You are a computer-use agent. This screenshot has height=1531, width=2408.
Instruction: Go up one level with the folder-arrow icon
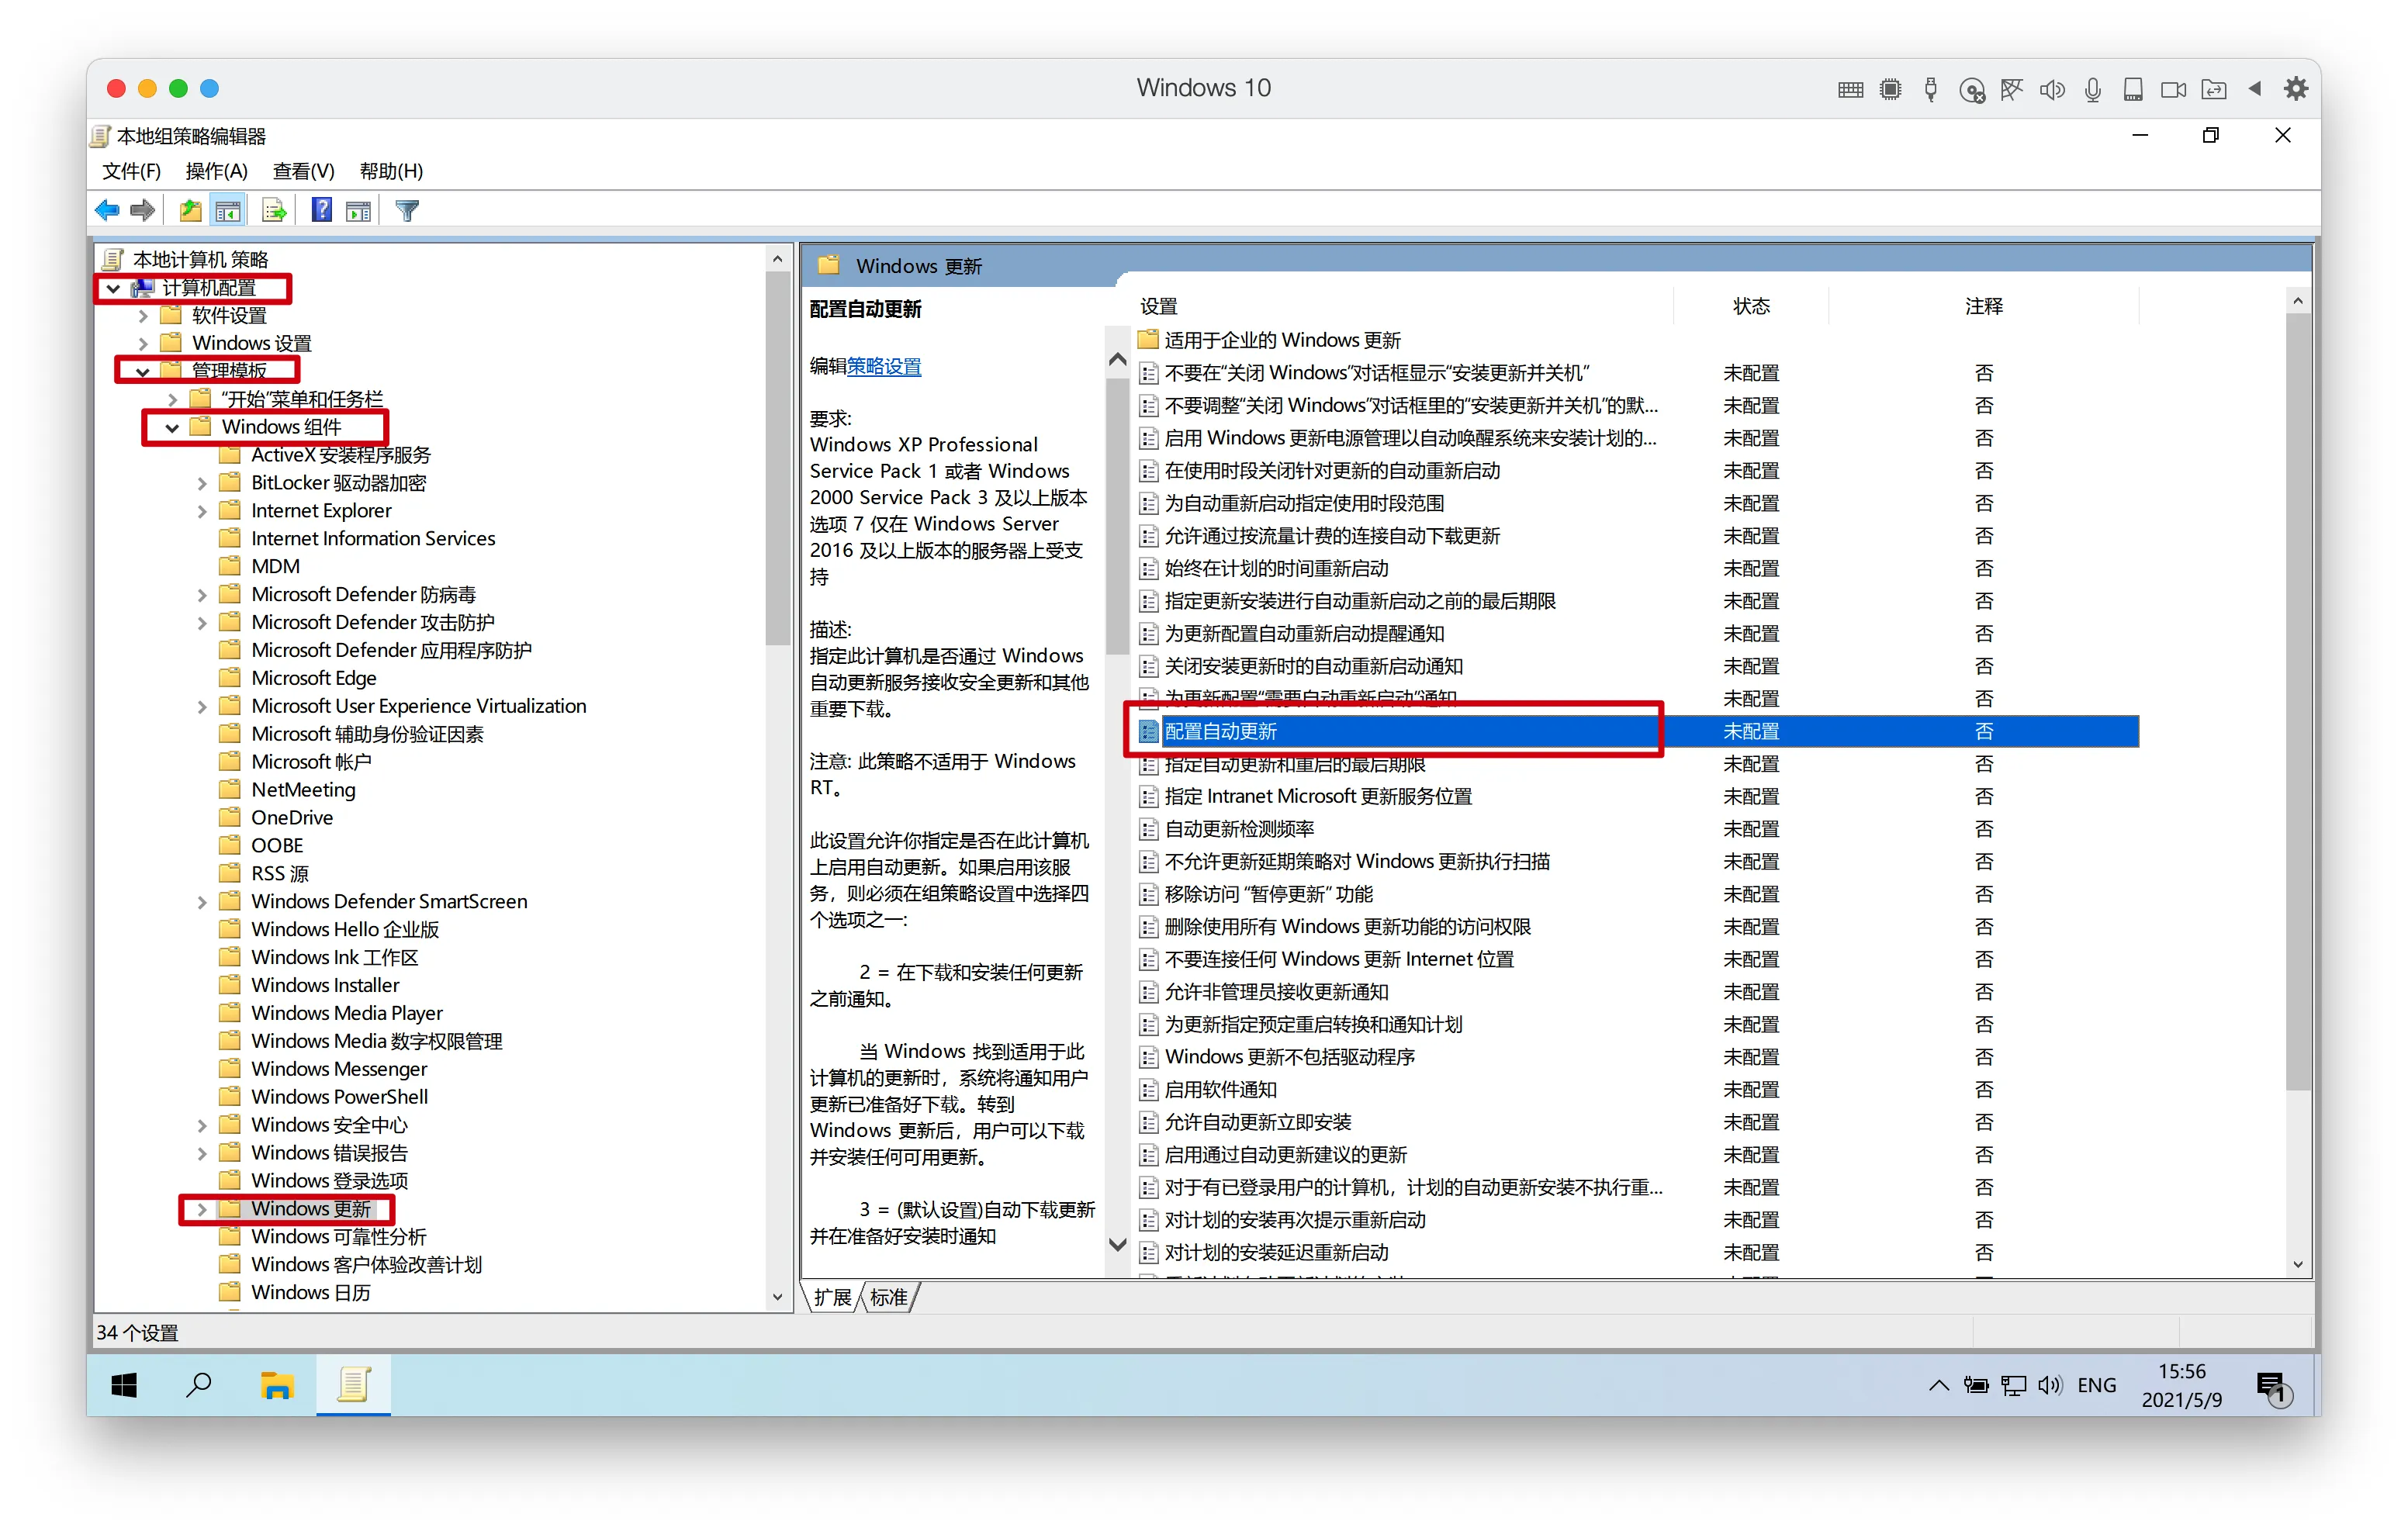(190, 211)
